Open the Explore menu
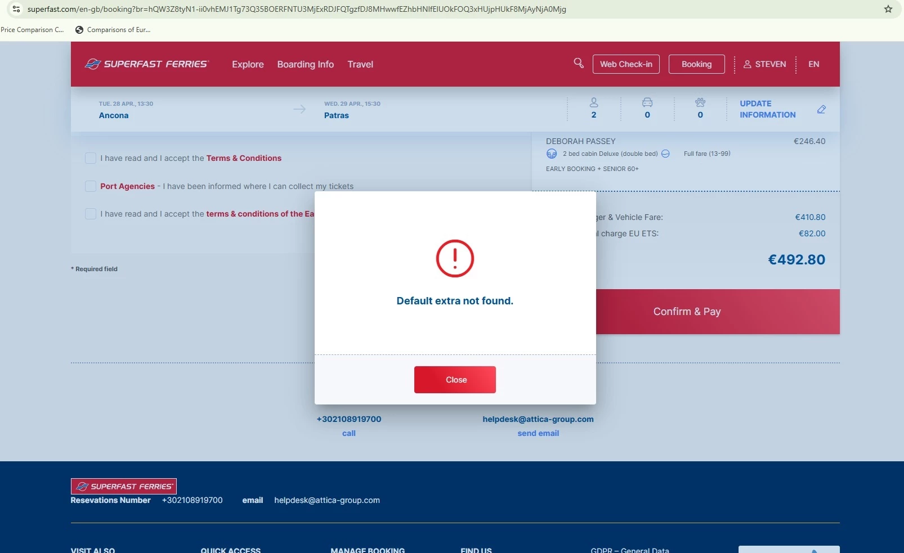The image size is (904, 553). click(248, 64)
